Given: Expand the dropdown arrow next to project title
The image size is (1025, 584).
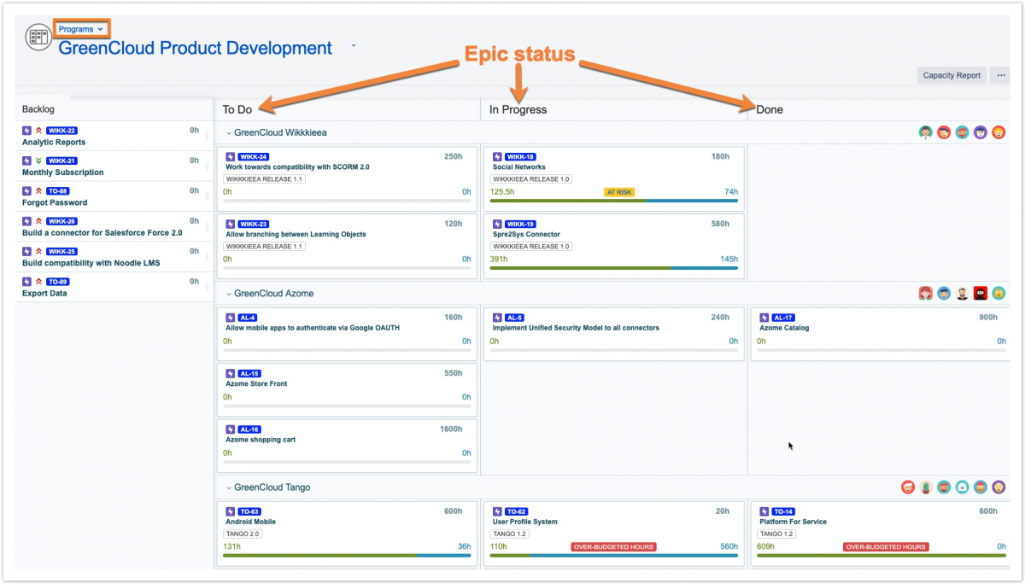Looking at the screenshot, I should [353, 46].
